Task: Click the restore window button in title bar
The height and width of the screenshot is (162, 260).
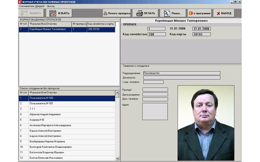Action: pos(235,2)
